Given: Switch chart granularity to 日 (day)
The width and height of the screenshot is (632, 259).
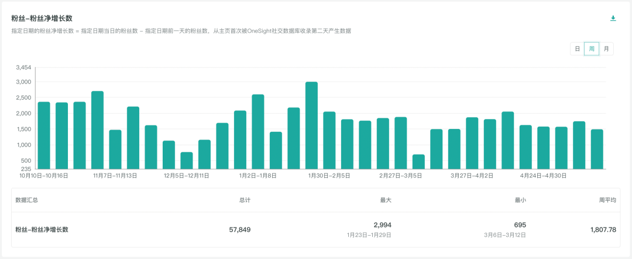Looking at the screenshot, I should [x=577, y=49].
